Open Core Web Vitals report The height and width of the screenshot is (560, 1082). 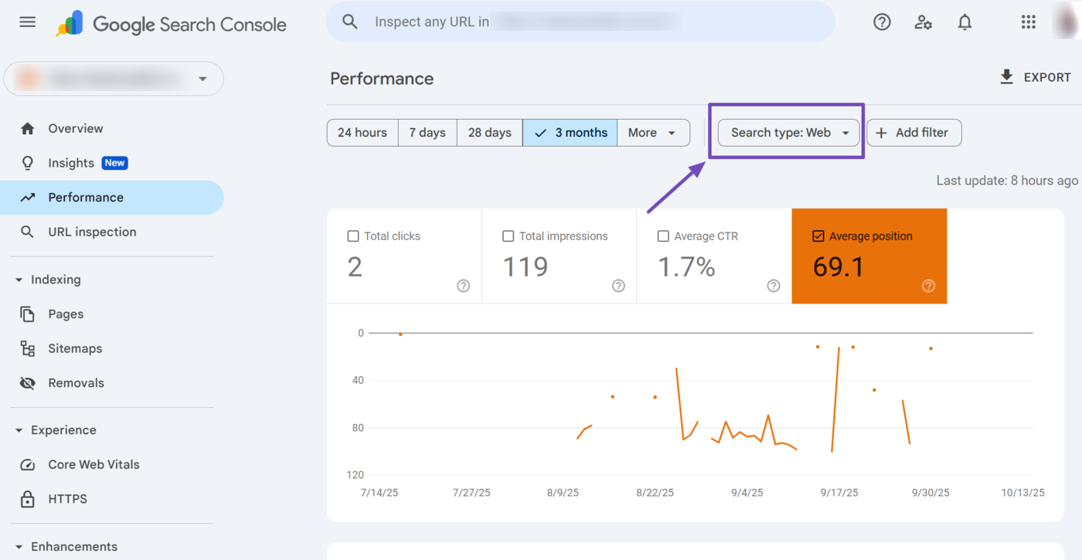(94, 464)
